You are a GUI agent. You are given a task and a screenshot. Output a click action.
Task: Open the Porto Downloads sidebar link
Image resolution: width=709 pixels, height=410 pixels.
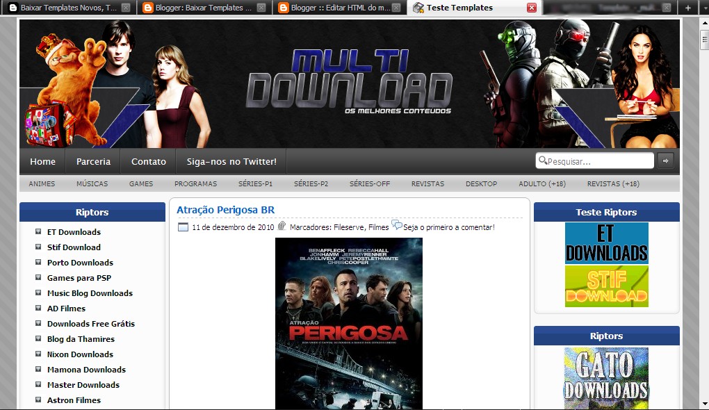(x=81, y=263)
